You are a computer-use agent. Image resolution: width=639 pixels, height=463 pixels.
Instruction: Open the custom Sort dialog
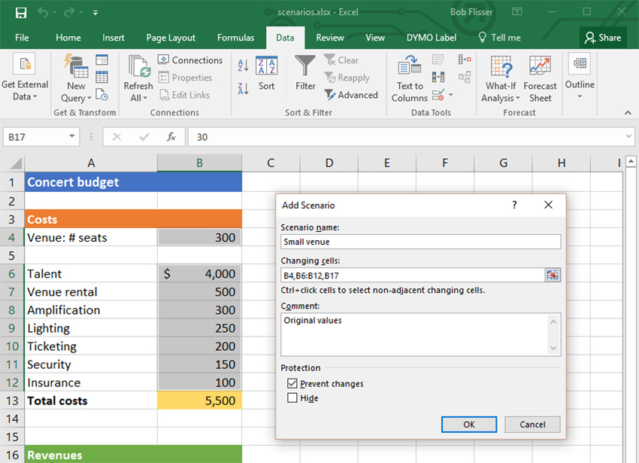pyautogui.click(x=267, y=74)
